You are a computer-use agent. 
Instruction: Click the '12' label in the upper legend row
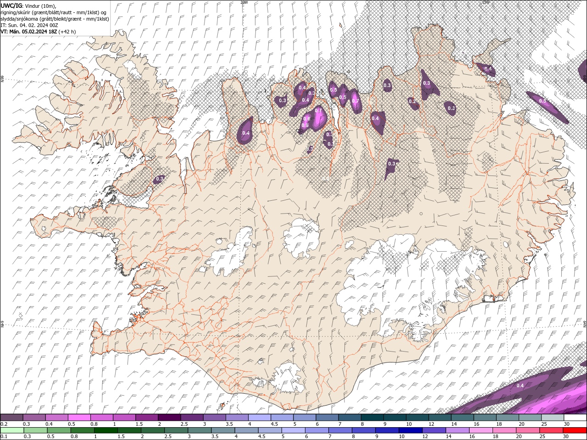click(x=431, y=424)
